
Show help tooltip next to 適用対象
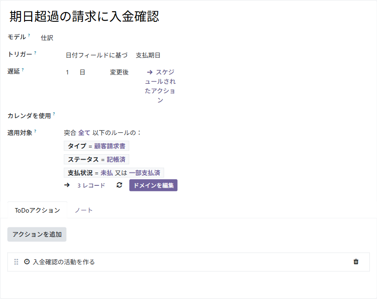pyautogui.click(x=35, y=131)
